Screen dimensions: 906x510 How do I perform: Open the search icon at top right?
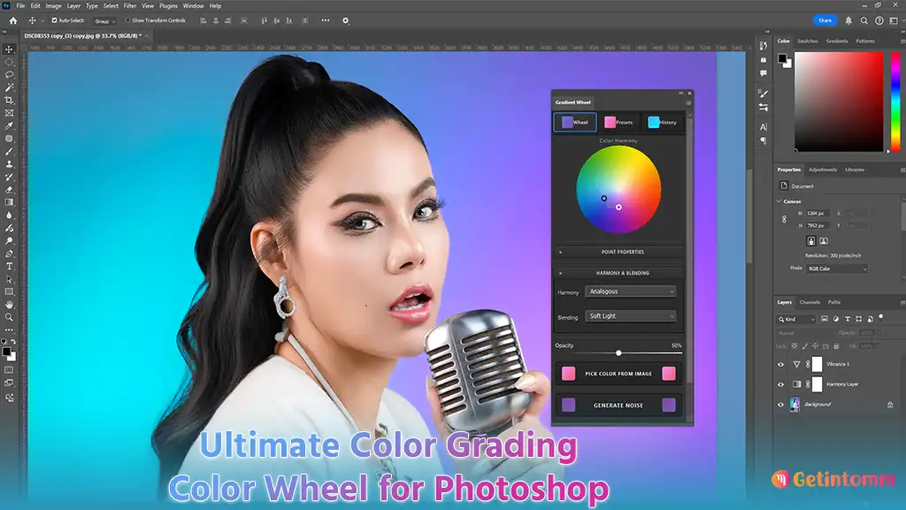[864, 20]
